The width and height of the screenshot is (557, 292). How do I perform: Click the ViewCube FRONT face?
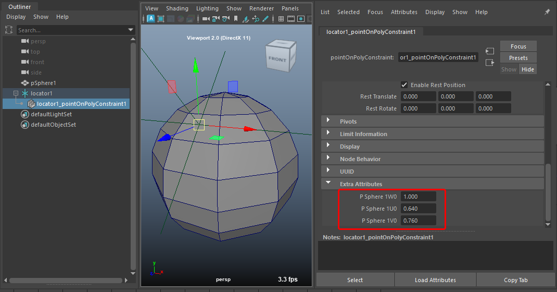click(277, 59)
